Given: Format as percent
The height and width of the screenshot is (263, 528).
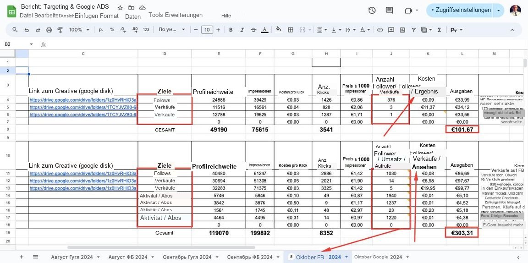Looking at the screenshot, I should tap(112, 30).
